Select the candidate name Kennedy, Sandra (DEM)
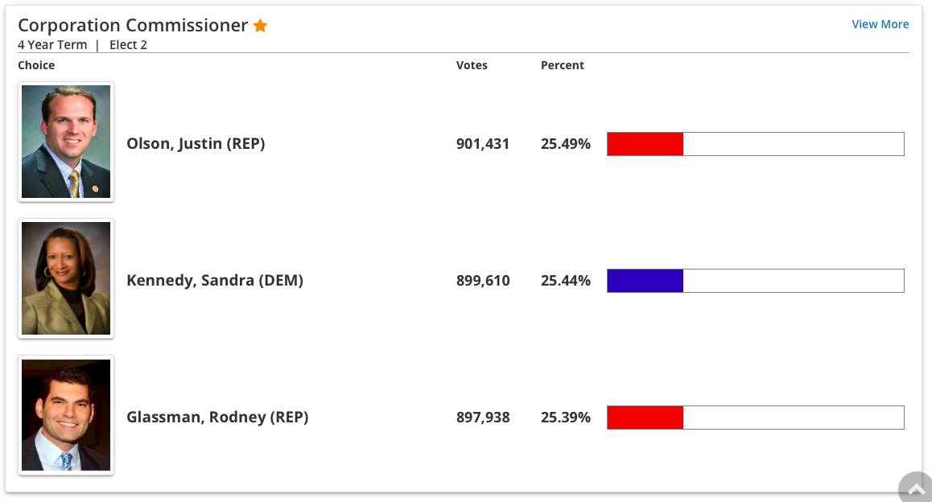This screenshot has height=502, width=932. [x=215, y=281]
